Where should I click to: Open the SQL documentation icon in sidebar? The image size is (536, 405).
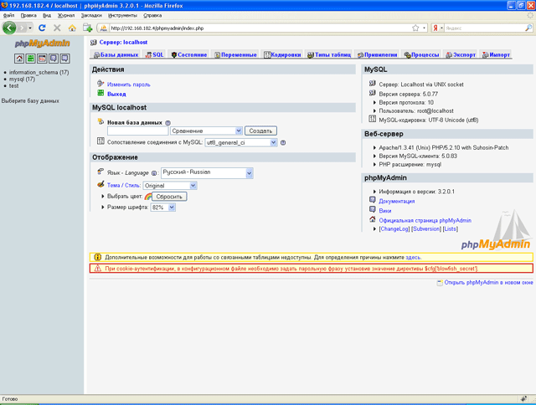point(64,59)
